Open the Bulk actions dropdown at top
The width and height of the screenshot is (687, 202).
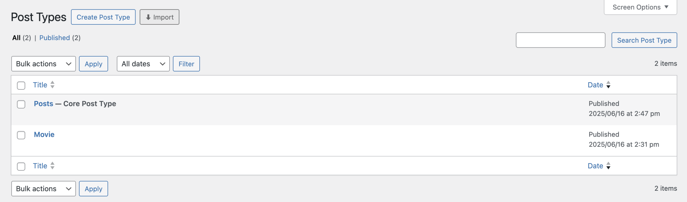point(43,64)
